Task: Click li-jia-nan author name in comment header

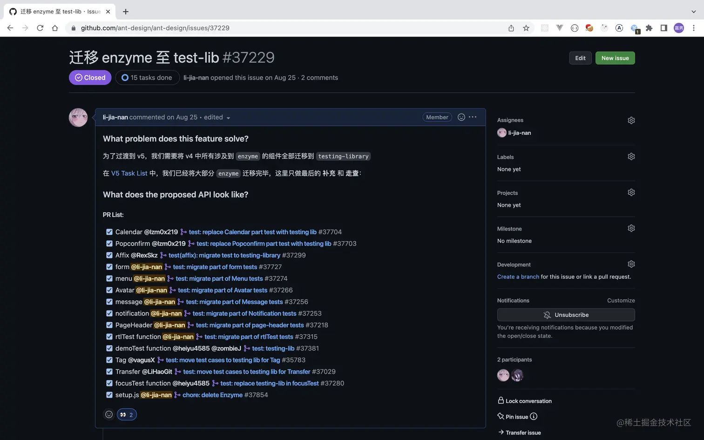Action: coord(115,117)
